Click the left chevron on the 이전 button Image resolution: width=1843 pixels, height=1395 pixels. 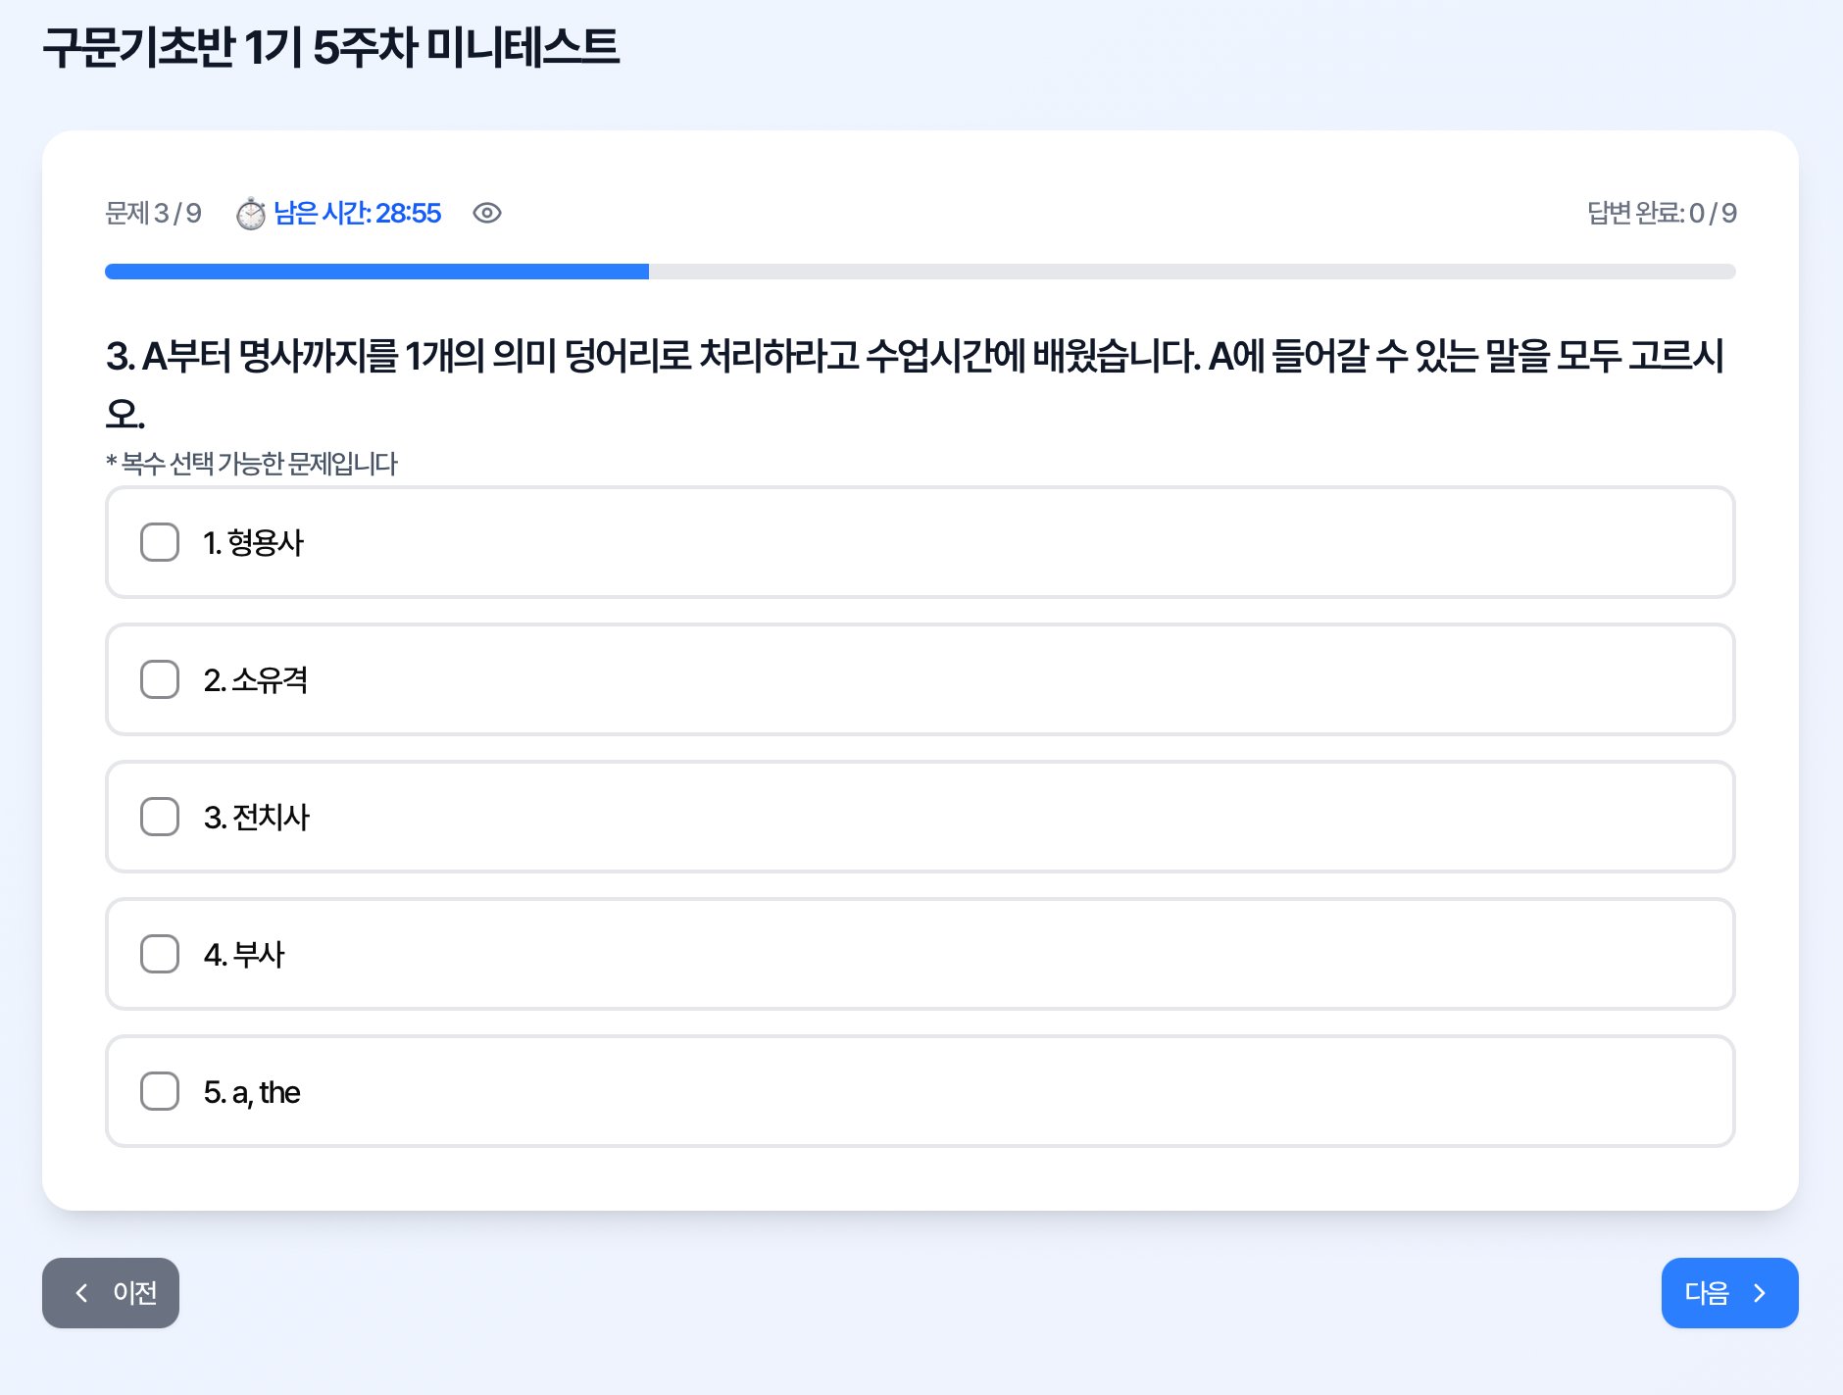(x=82, y=1293)
